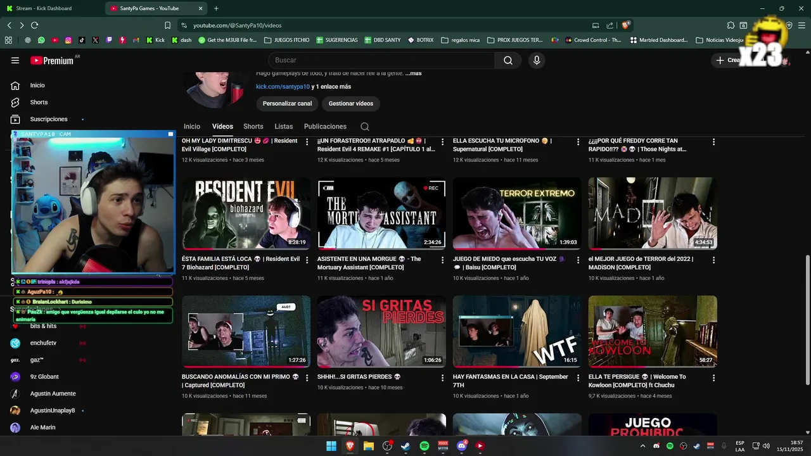Screen dimensions: 811x456
Task: Open Steam from taskbar
Action: [x=405, y=446]
